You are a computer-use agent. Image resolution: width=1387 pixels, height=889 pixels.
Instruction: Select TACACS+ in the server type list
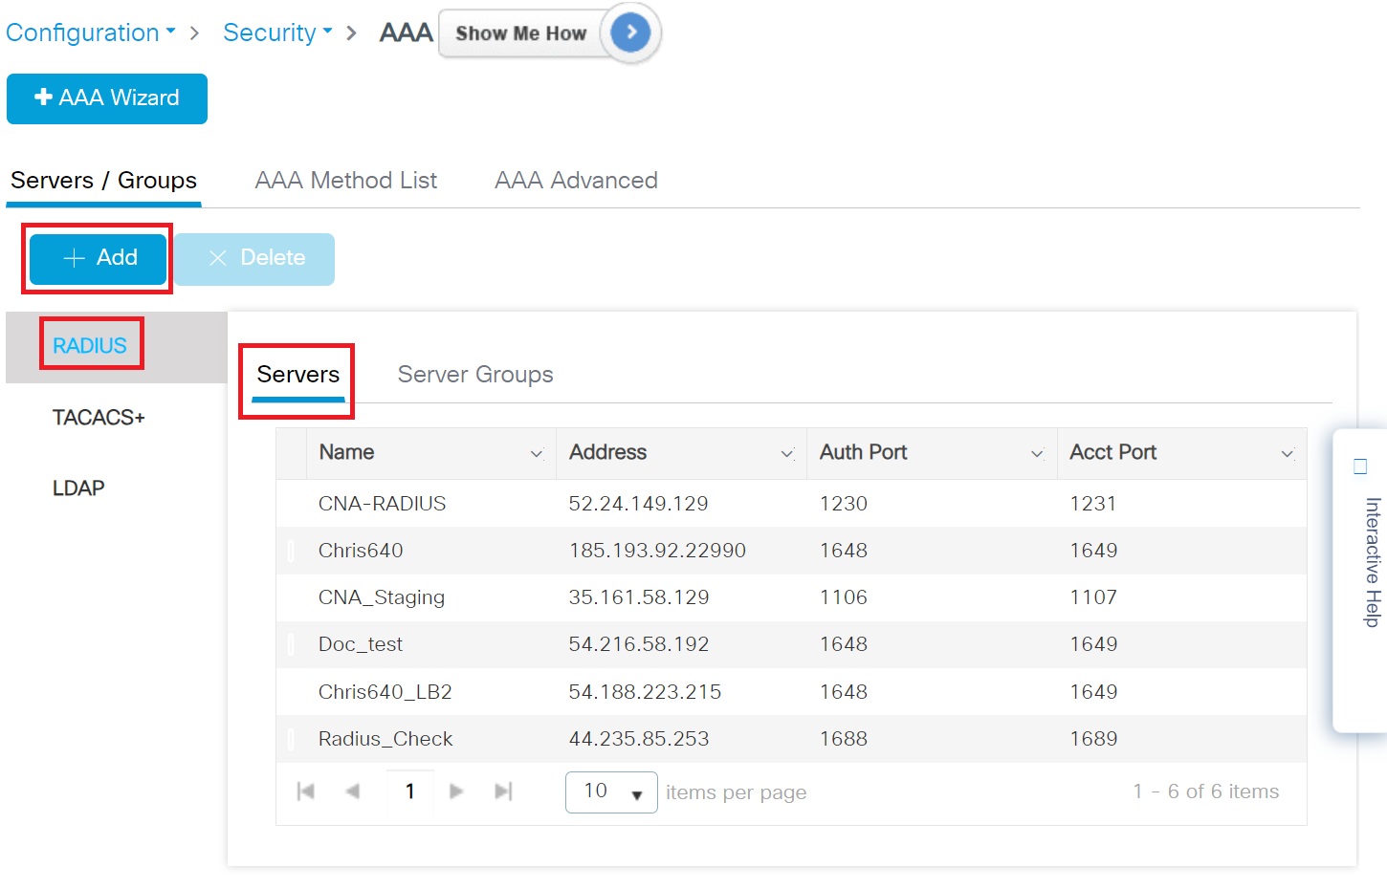click(x=99, y=418)
